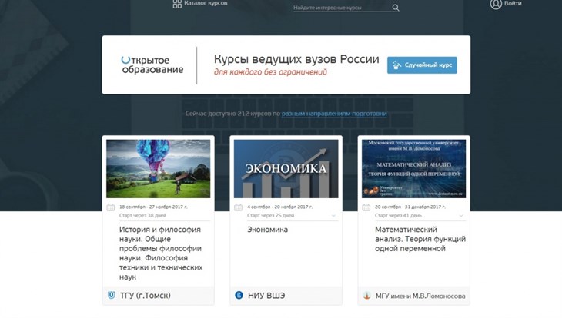Click date text 18 сентября - 27 ноября 2017

pyautogui.click(x=153, y=207)
